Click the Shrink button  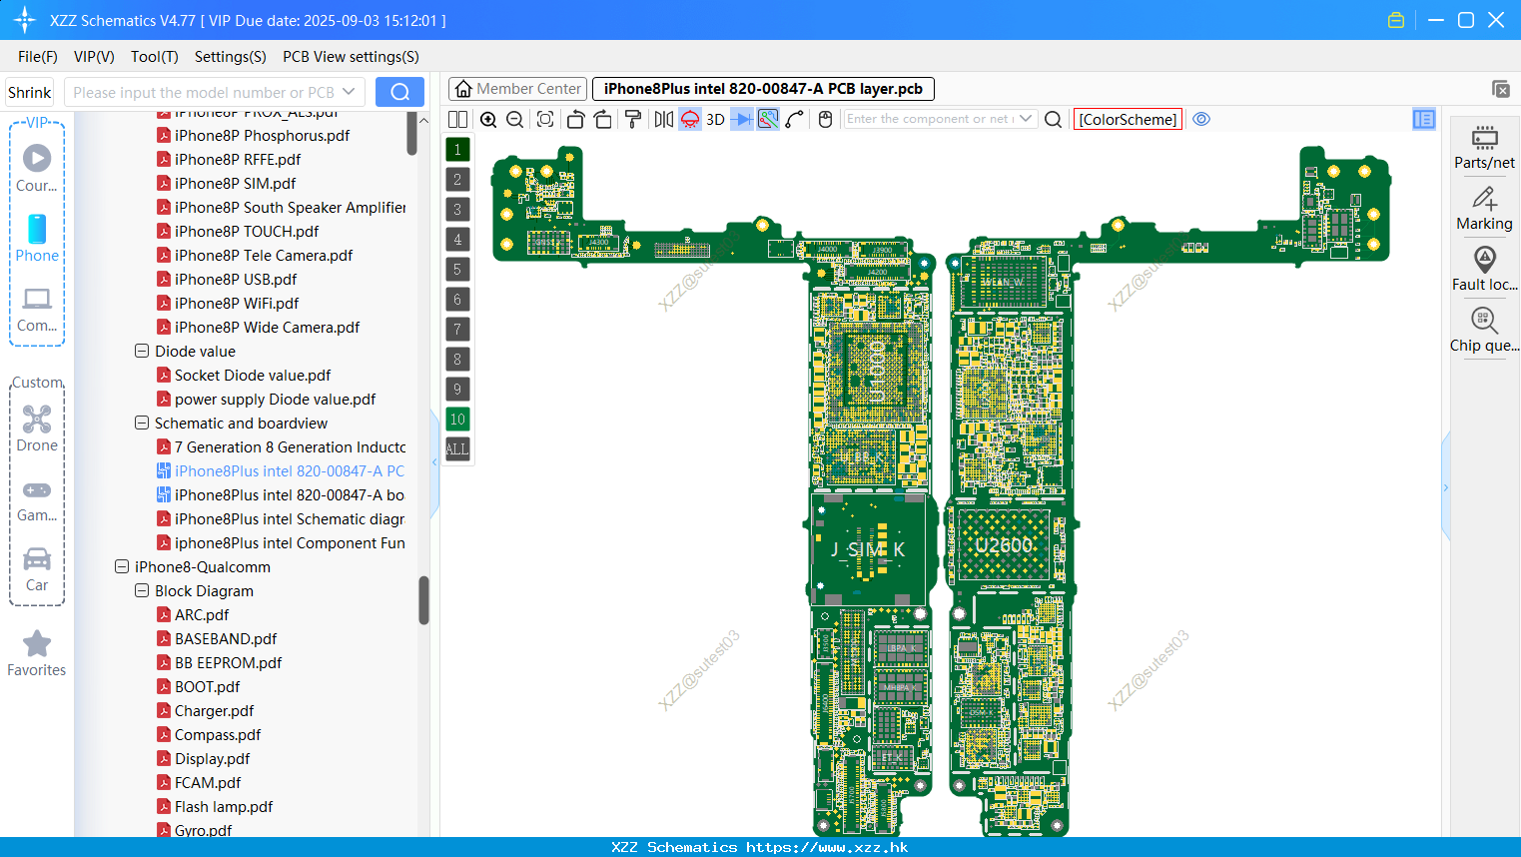[29, 92]
